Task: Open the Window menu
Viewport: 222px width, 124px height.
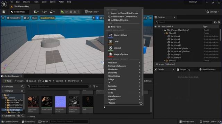Action: [x=26, y=2]
